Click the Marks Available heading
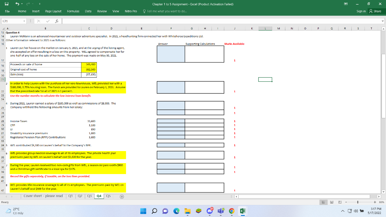Viewport: 386px width, 217px height. (x=234, y=44)
